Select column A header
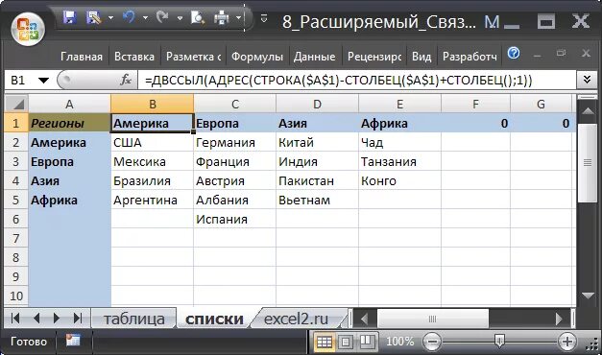This screenshot has height=355, width=602. point(69,104)
